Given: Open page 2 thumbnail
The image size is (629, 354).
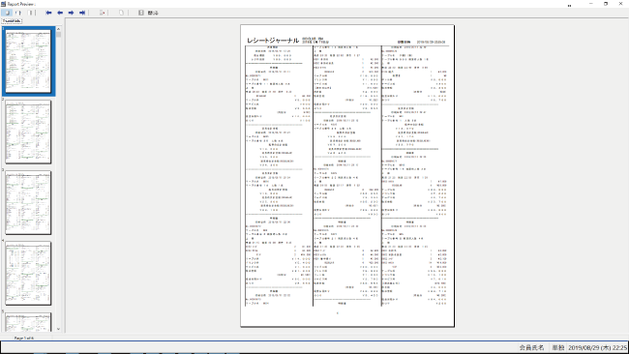Looking at the screenshot, I should (x=28, y=132).
